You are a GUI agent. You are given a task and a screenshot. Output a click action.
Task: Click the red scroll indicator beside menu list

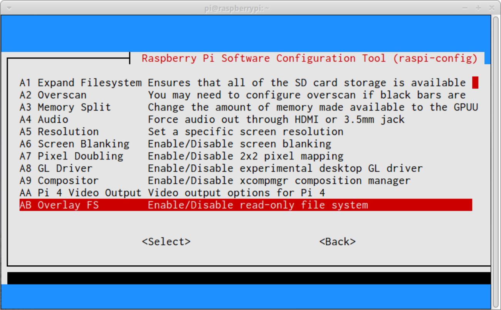coord(475,82)
